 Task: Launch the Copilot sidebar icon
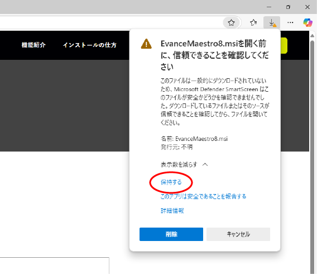[308, 22]
